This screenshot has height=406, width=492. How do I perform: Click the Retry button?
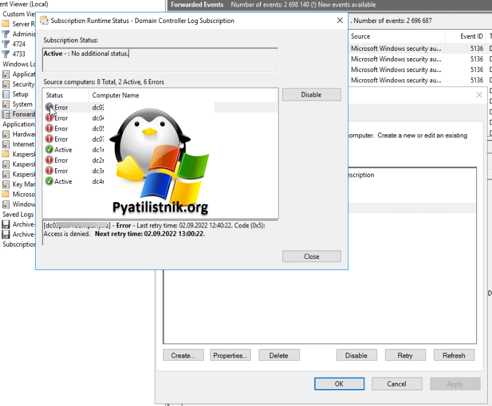pyautogui.click(x=405, y=355)
